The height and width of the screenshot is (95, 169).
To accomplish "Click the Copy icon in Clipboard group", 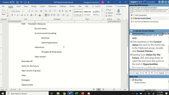I will point(7,13).
